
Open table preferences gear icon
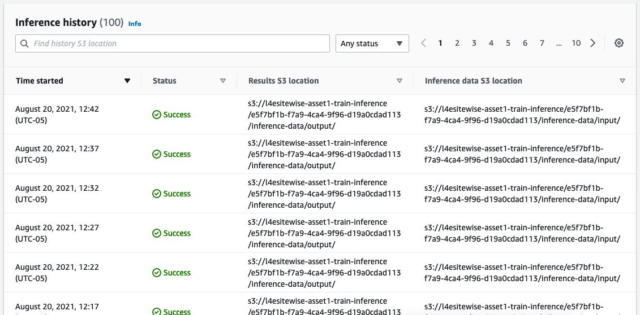pos(618,43)
